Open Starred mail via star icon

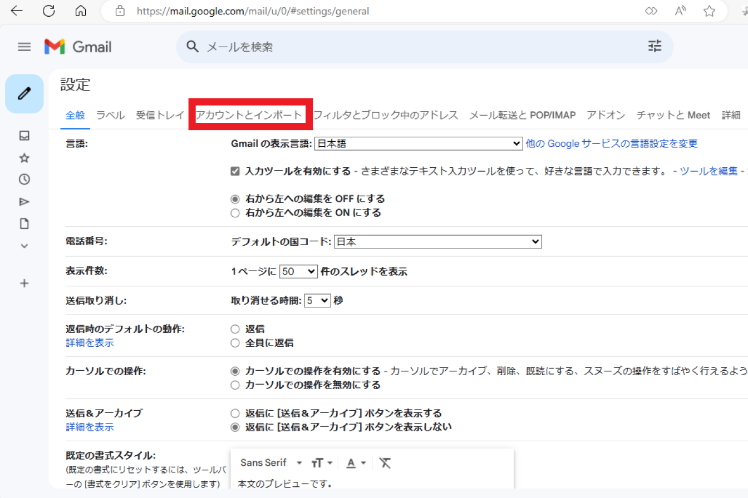tap(24, 158)
